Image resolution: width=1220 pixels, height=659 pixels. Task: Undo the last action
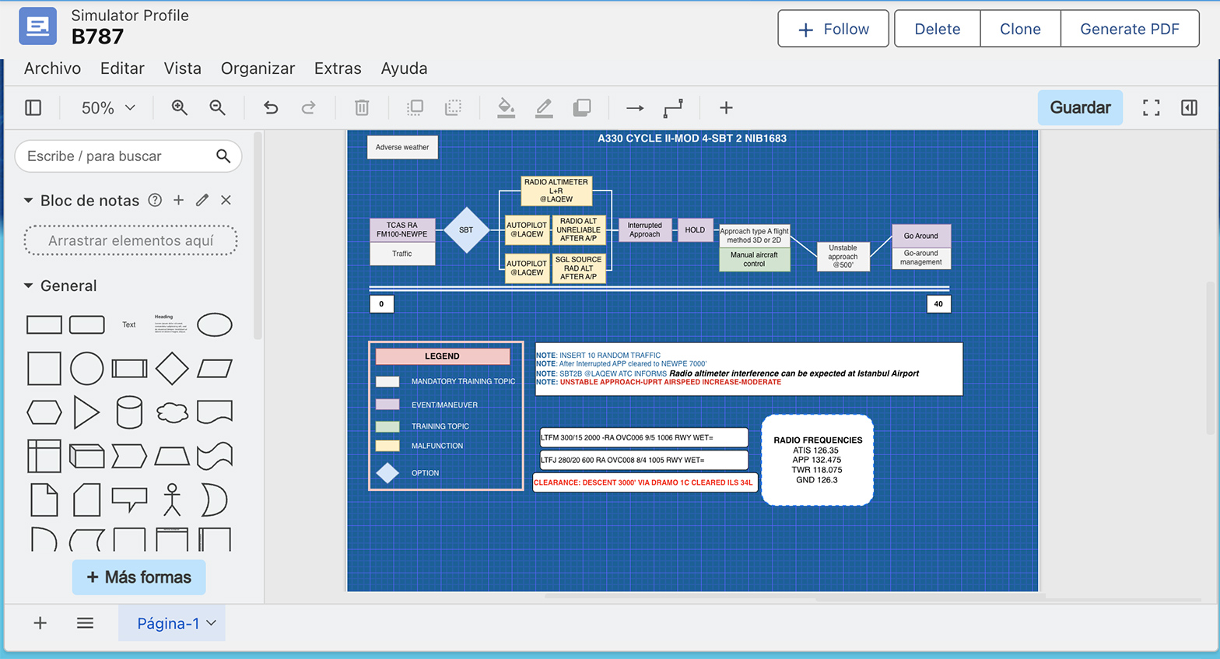point(271,108)
